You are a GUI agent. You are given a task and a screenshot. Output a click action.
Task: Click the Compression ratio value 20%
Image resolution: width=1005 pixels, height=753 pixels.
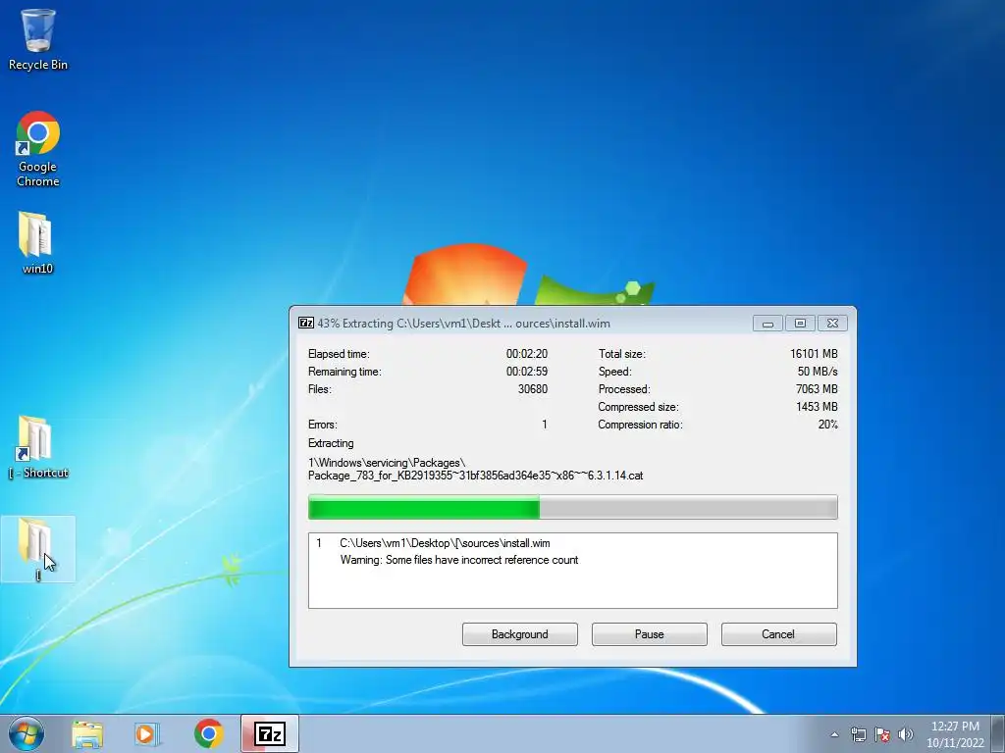[827, 425]
